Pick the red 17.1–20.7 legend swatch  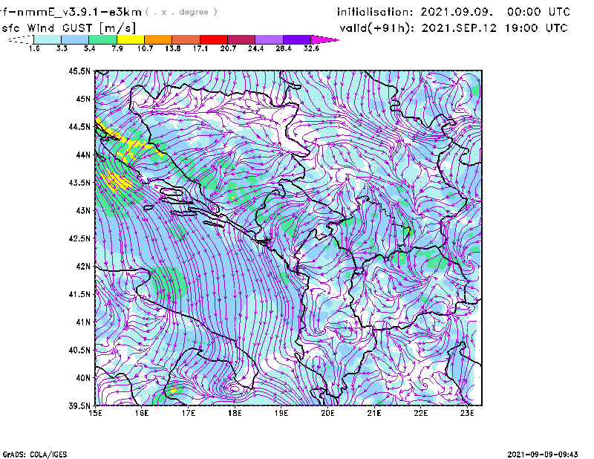point(214,39)
